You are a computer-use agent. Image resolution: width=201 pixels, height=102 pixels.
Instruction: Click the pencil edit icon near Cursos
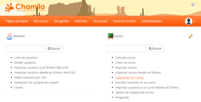point(190,36)
